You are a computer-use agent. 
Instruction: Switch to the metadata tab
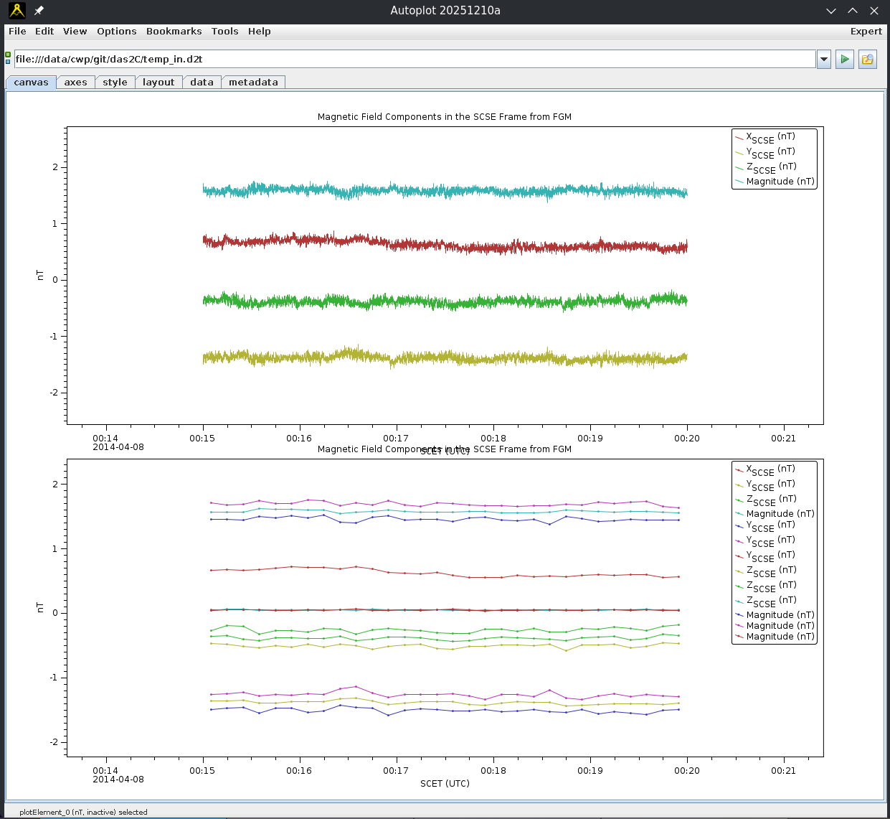(253, 83)
